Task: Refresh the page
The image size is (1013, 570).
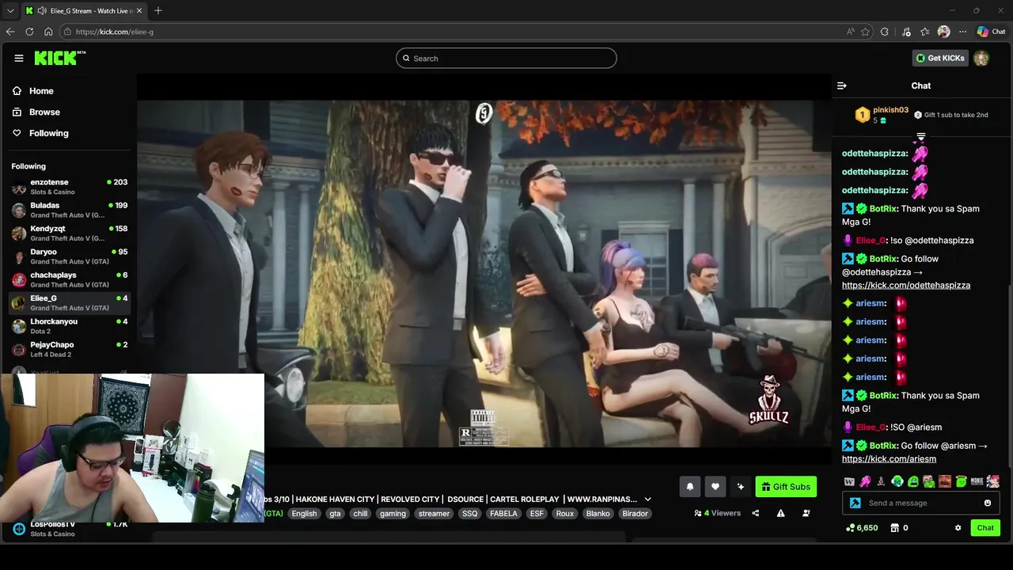Action: [29, 32]
